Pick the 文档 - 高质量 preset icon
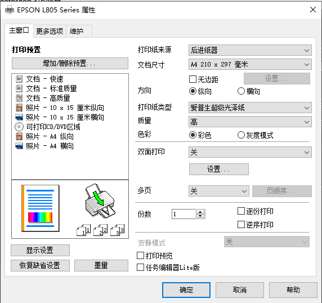The image size is (322, 303). pos(19,98)
